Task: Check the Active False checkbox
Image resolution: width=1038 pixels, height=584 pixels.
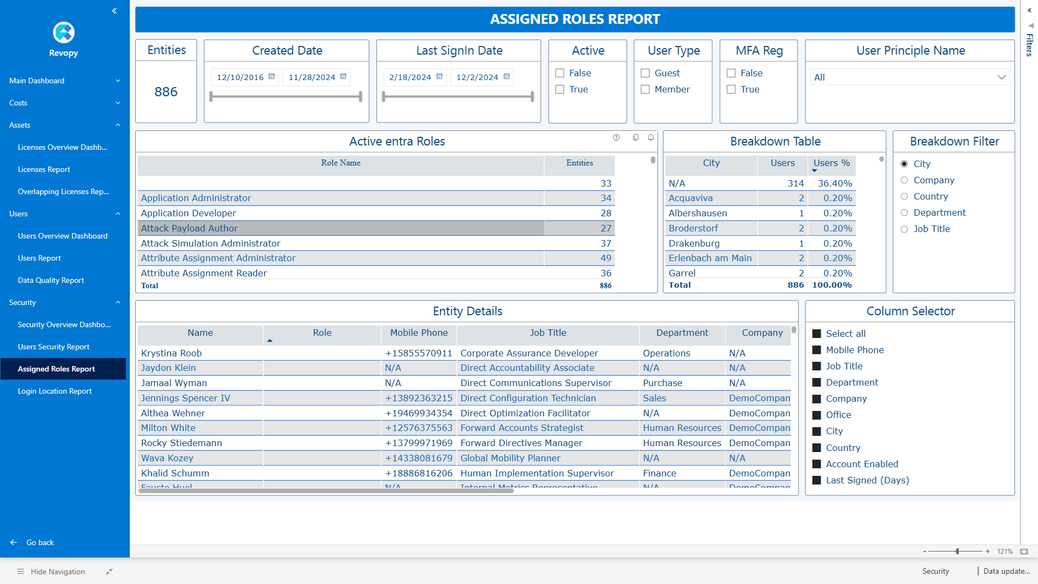Action: point(560,73)
